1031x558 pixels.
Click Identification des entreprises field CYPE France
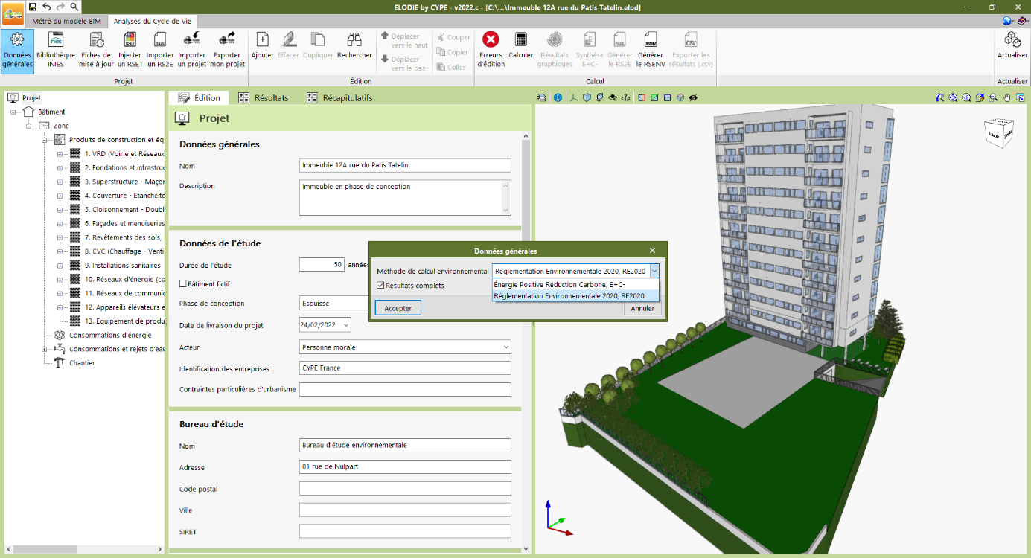[x=405, y=368]
